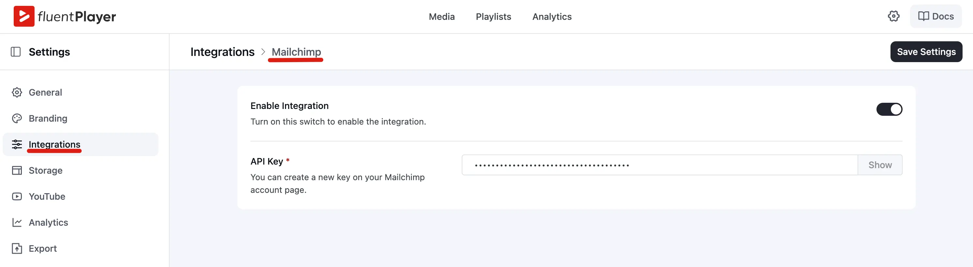
Task: Click the Branding palette icon
Action: [17, 118]
